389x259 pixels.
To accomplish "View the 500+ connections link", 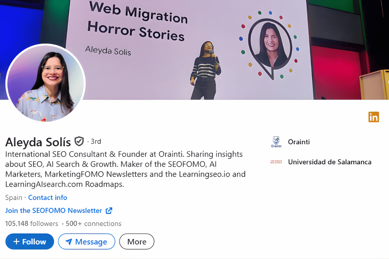I will pos(93,224).
